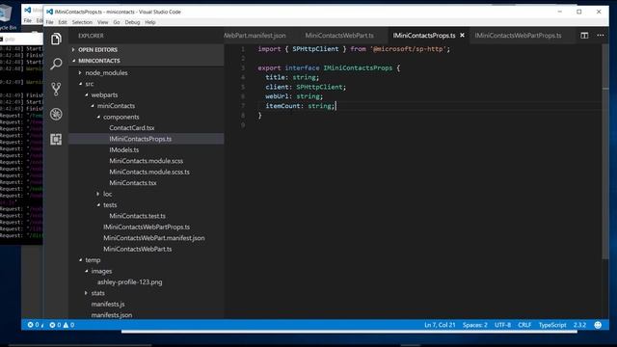Open the Explorer view in the activity bar

pyautogui.click(x=56, y=39)
